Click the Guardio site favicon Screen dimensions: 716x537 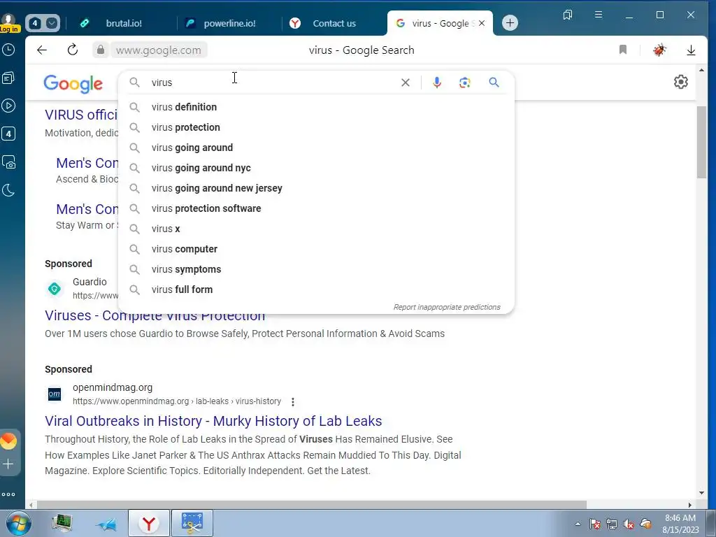55,289
